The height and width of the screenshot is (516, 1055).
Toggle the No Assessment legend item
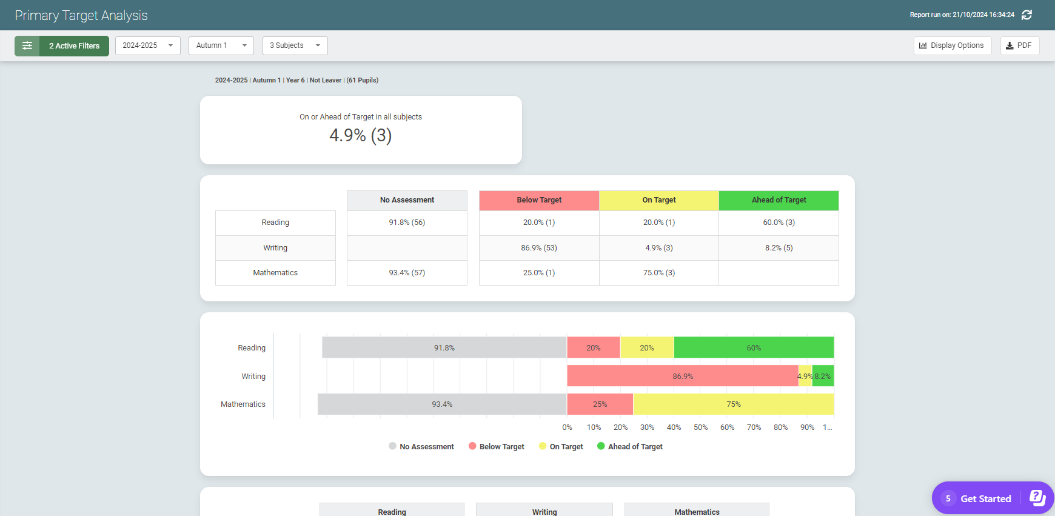(x=421, y=447)
